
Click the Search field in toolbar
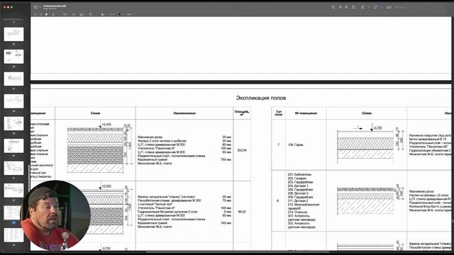(401, 7)
